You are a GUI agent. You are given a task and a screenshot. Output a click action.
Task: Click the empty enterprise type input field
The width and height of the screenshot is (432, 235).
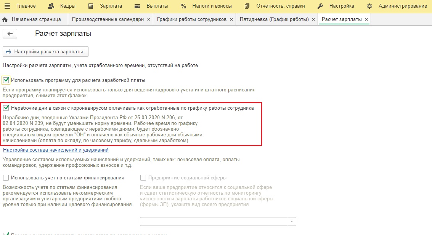214,222
